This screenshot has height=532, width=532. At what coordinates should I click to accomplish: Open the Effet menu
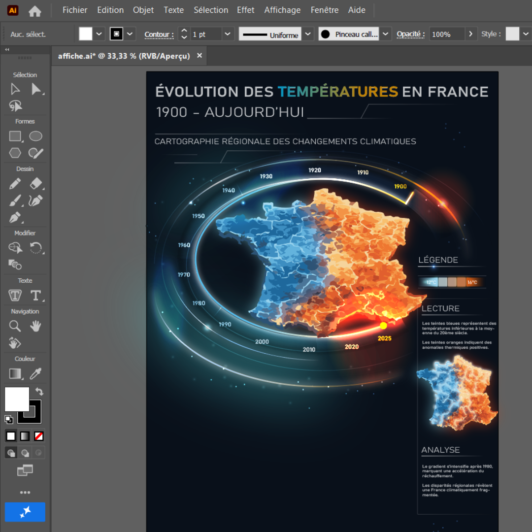pyautogui.click(x=246, y=10)
